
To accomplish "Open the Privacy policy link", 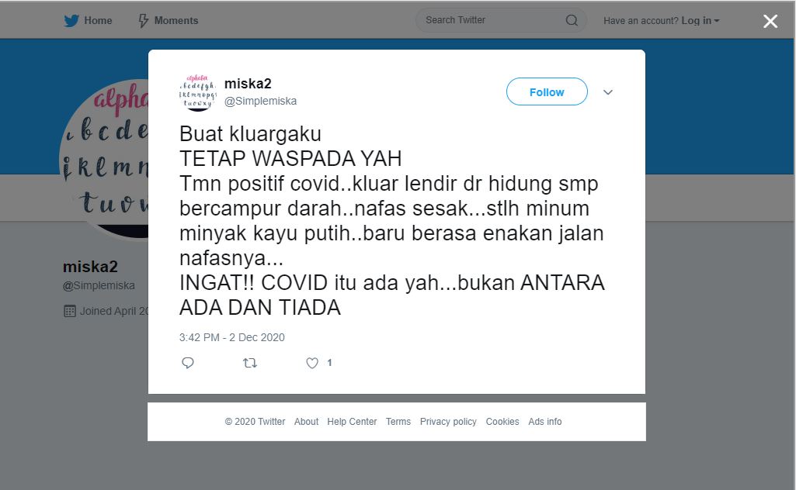I will coord(448,422).
